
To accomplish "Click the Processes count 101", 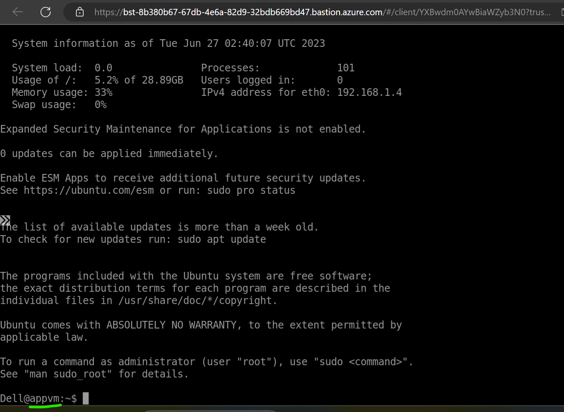I will [346, 68].
